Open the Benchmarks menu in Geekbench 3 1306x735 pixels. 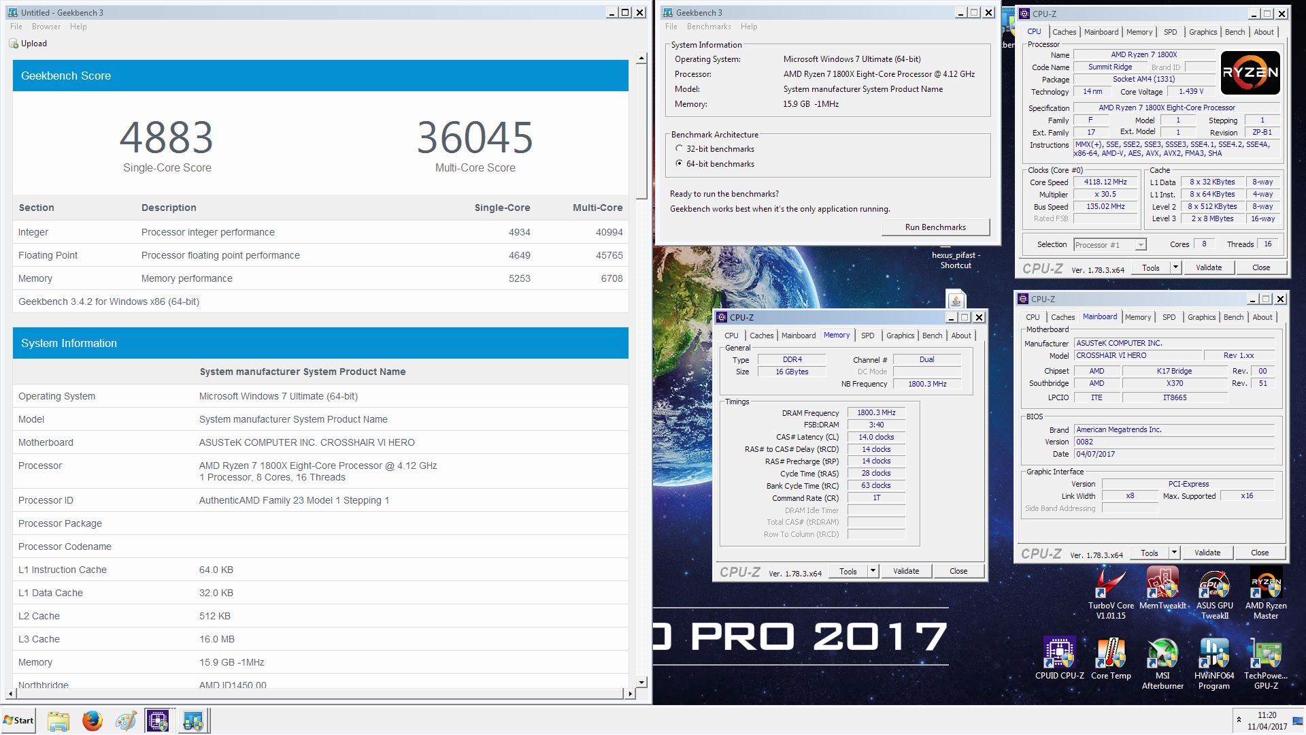click(x=709, y=27)
